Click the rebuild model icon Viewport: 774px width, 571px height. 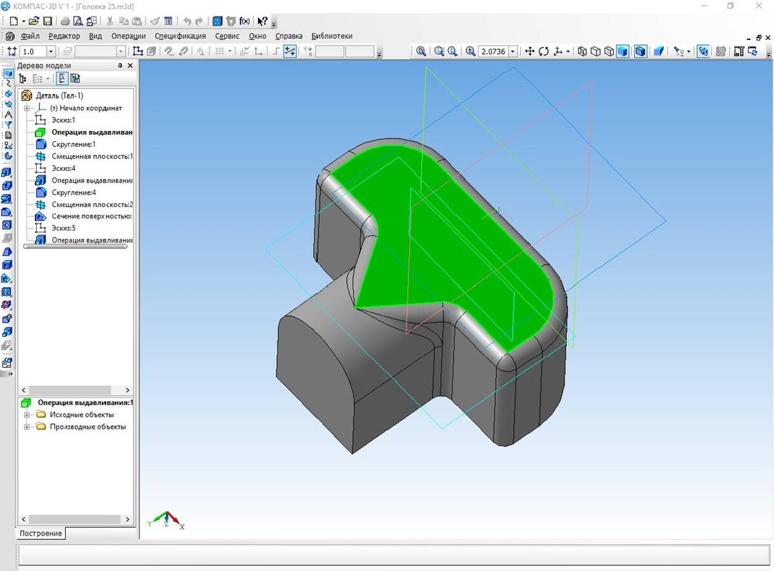click(752, 51)
